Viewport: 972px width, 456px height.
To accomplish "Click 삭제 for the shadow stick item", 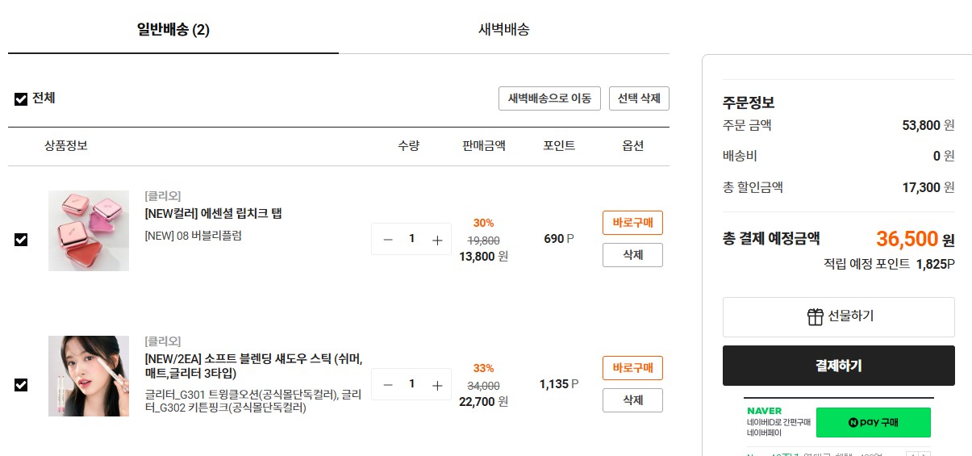I will 632,400.
